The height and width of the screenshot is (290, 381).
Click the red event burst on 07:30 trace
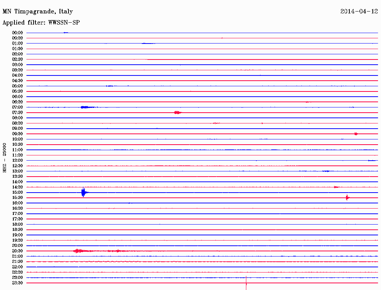coord(178,112)
